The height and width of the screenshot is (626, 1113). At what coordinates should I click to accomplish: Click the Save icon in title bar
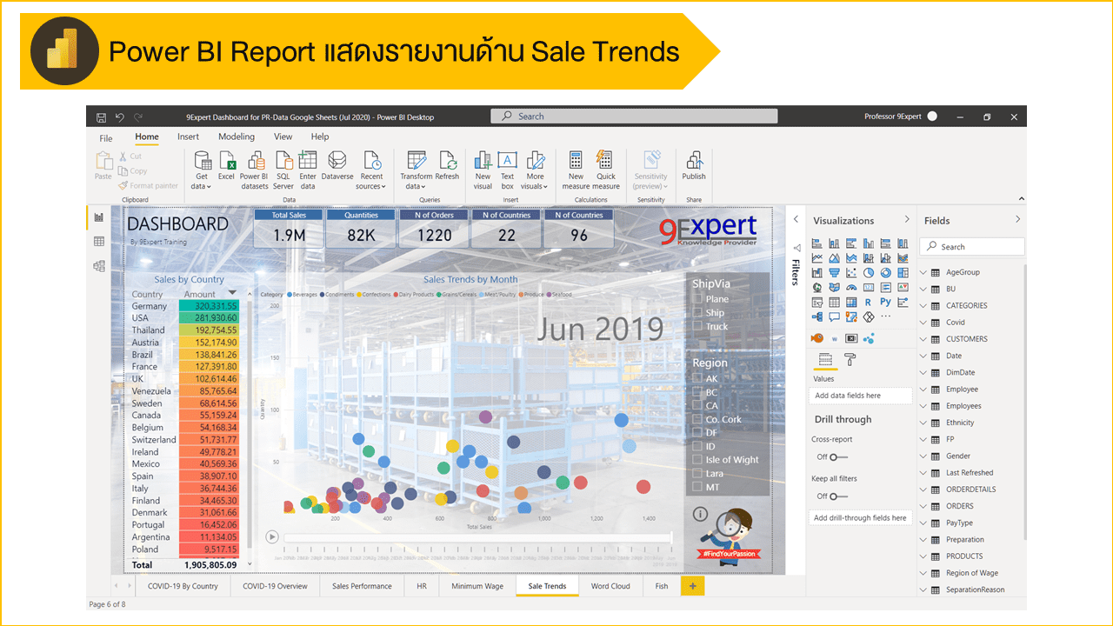[x=101, y=117]
